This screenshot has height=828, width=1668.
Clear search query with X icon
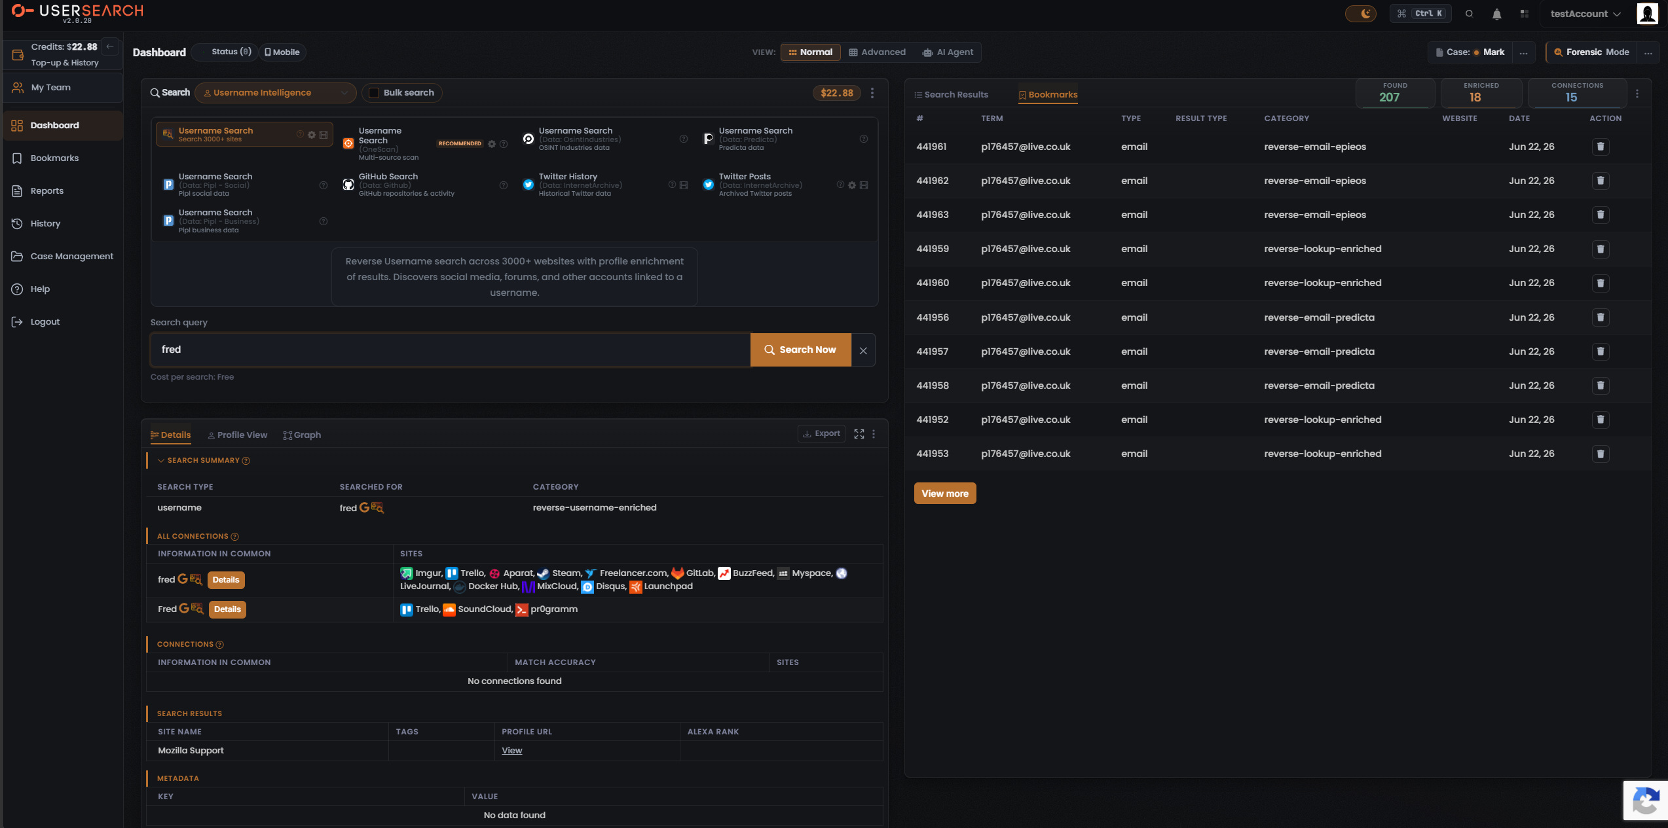click(863, 351)
